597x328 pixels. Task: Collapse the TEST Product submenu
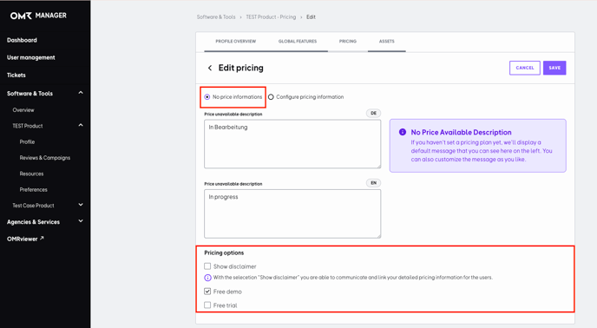pos(81,125)
